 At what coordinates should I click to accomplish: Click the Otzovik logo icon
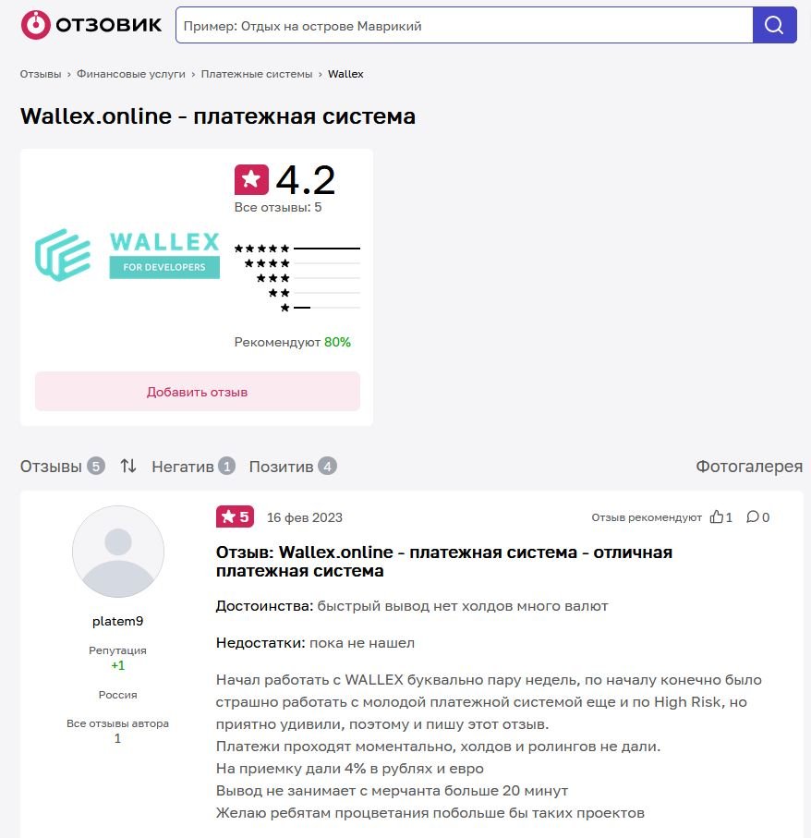(x=36, y=25)
